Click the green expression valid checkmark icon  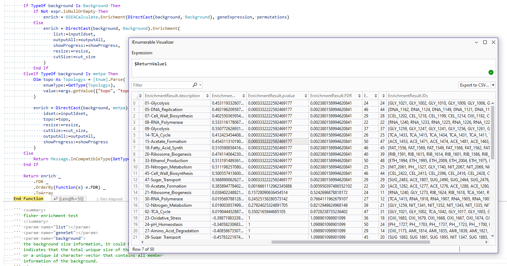[x=491, y=72]
